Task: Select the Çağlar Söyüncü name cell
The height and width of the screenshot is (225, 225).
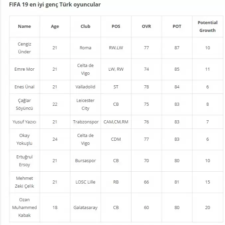Action: tap(24, 104)
